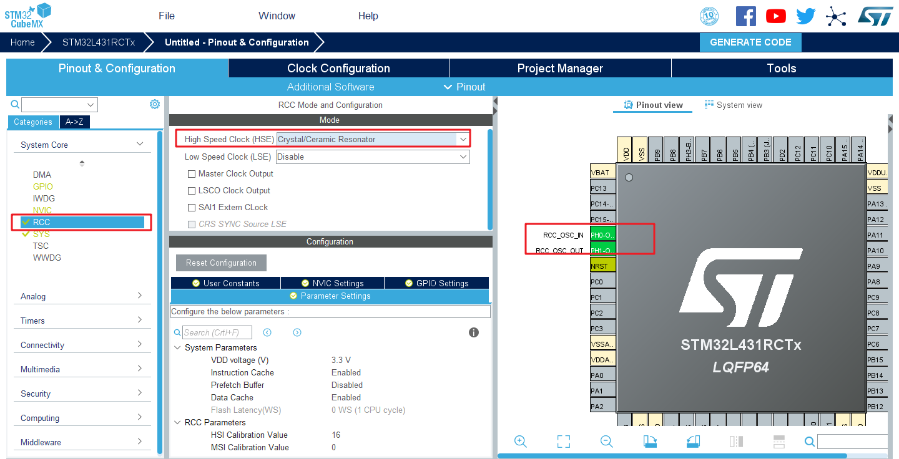The image size is (899, 459).
Task: Zoom in on the pinout view
Action: pyautogui.click(x=520, y=442)
